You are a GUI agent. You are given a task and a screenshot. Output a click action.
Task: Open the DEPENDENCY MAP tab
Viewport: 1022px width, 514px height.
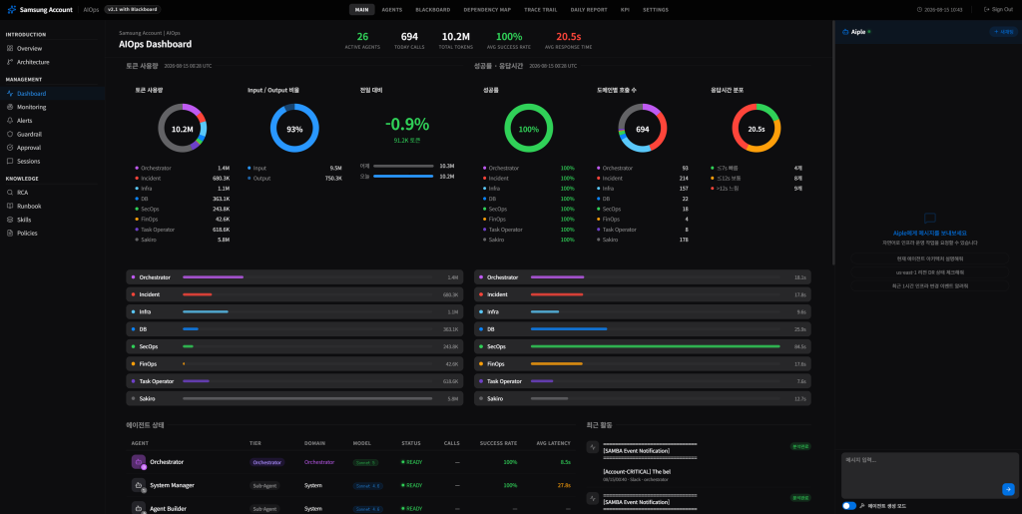coord(487,10)
